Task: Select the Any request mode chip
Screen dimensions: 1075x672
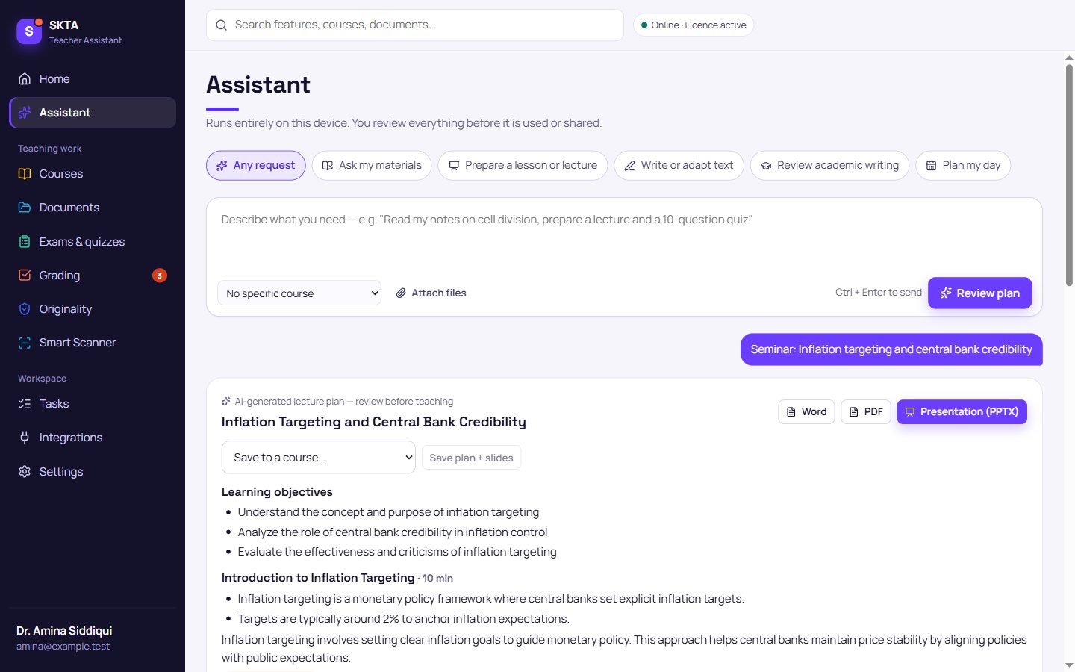Action: point(256,166)
